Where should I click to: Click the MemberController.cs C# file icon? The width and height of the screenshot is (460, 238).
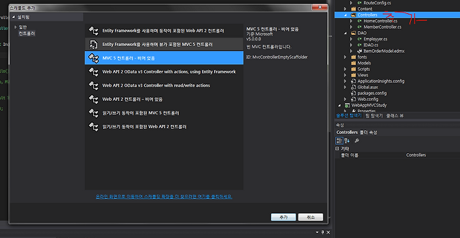coord(359,27)
